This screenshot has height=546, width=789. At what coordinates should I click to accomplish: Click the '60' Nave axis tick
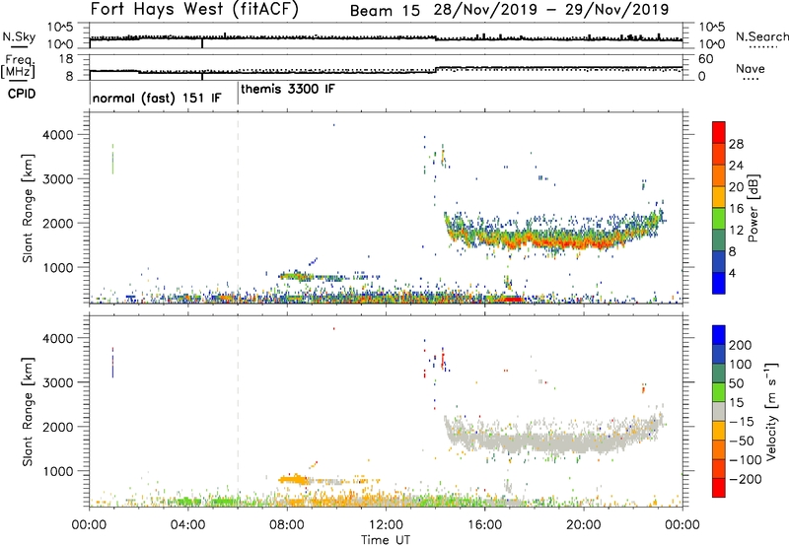click(x=705, y=59)
